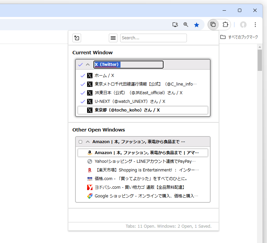Close the Chrome window
Viewport: 267px width, 243px height.
[255, 10]
